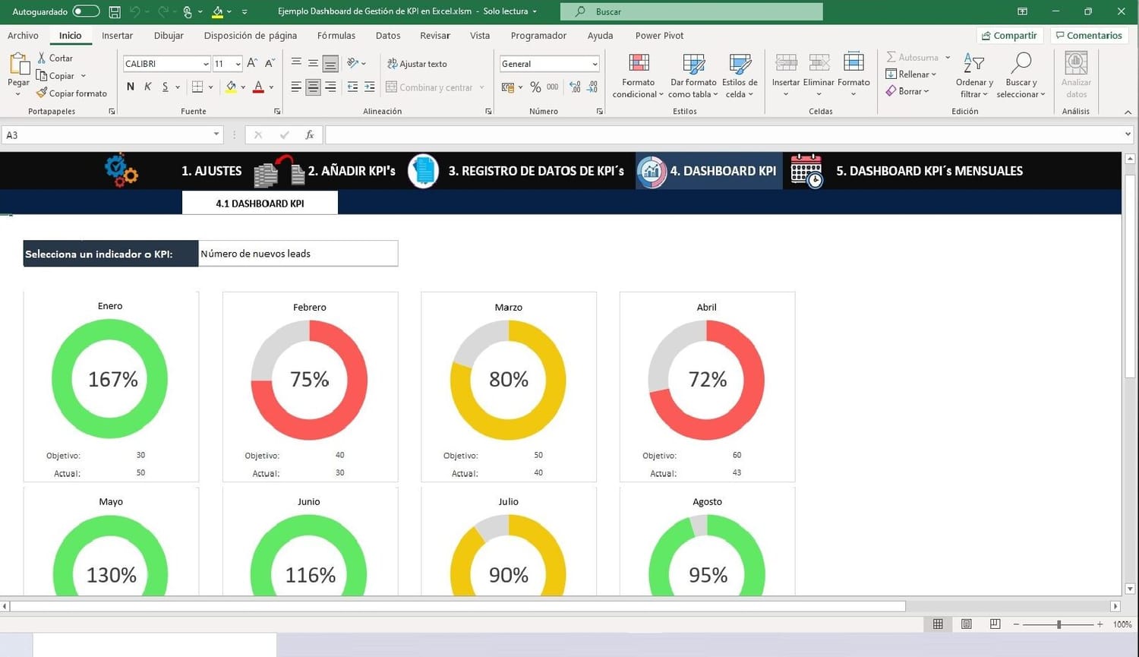Center text horizontally icon
The image size is (1139, 657).
(x=313, y=87)
